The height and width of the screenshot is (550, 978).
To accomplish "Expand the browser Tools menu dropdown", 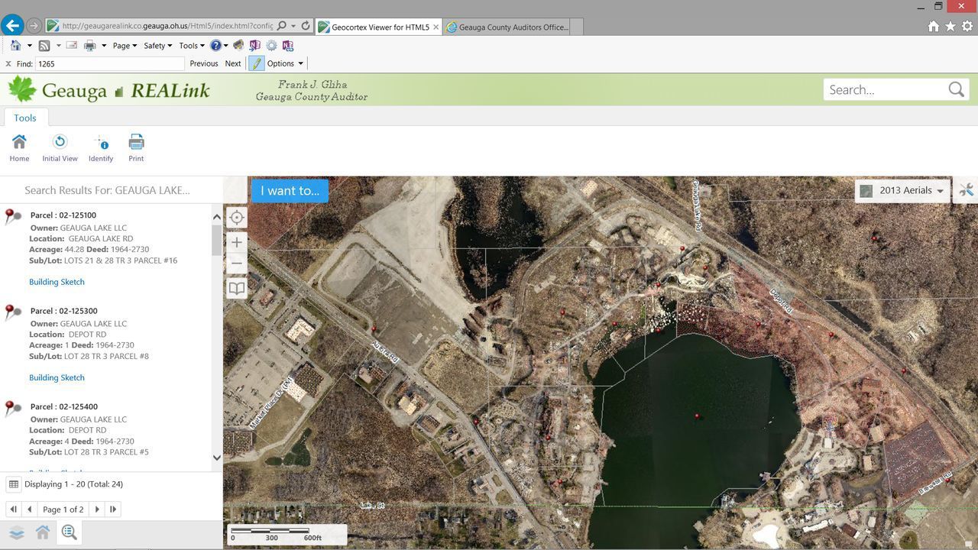I will pos(192,45).
